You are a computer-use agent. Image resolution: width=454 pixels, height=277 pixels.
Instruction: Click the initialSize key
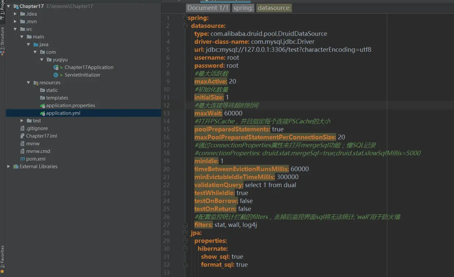pyautogui.click(x=209, y=97)
